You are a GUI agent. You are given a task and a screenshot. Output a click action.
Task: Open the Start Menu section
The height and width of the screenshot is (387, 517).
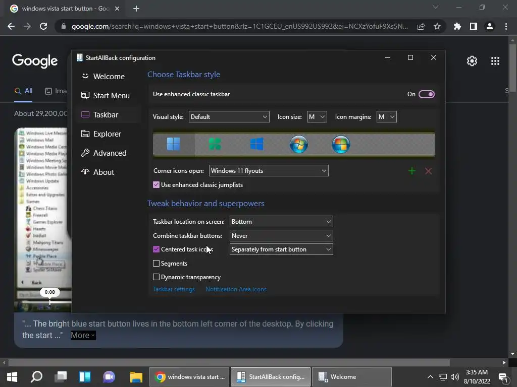pyautogui.click(x=109, y=96)
